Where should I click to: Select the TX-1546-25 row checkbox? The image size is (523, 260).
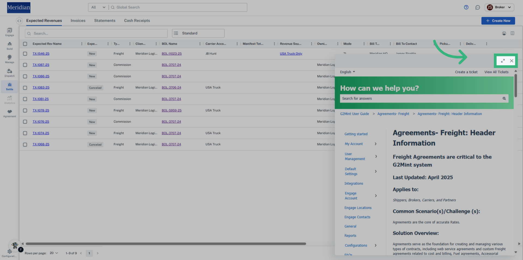click(25, 54)
